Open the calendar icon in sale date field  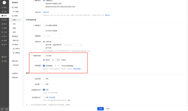[81, 45]
